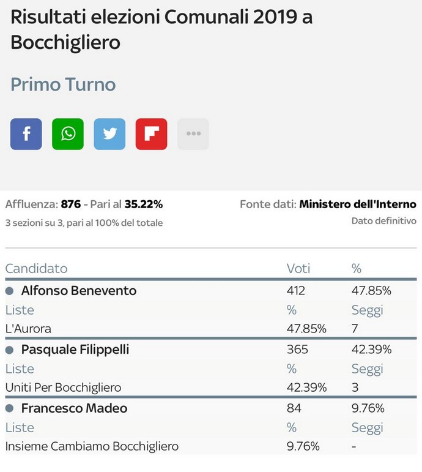Click Ministero dell'Interno data source
The image size is (422, 472).
[358, 204]
